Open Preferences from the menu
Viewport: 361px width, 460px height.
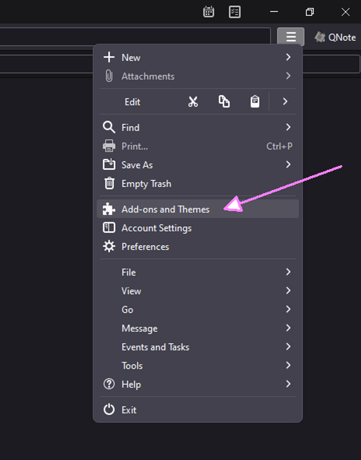click(145, 246)
